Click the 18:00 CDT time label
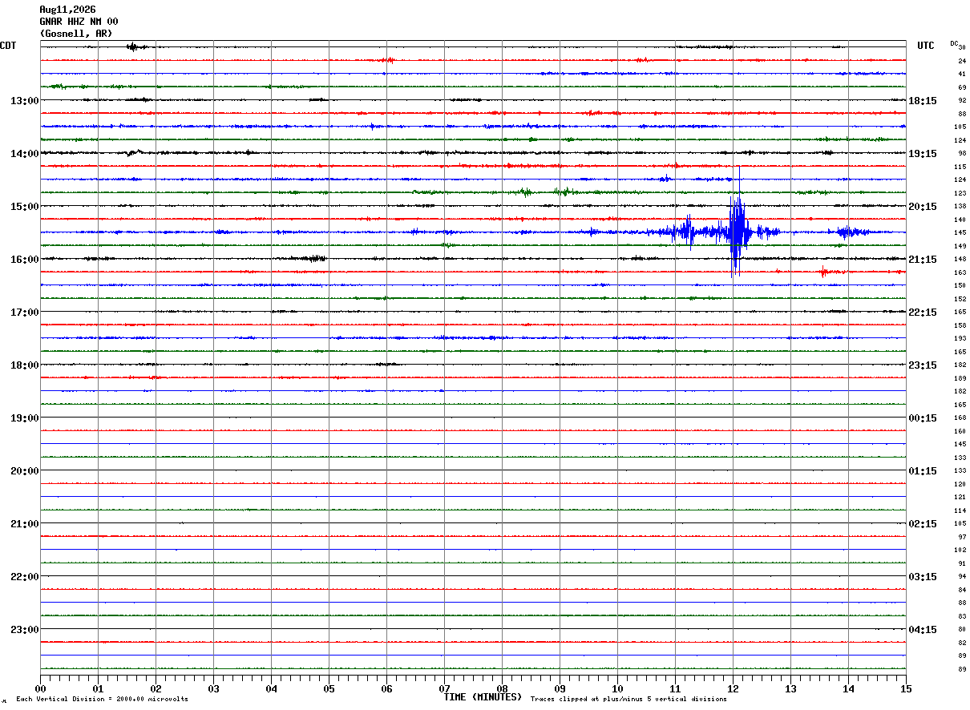The width and height of the screenshot is (970, 710). pyautogui.click(x=24, y=365)
